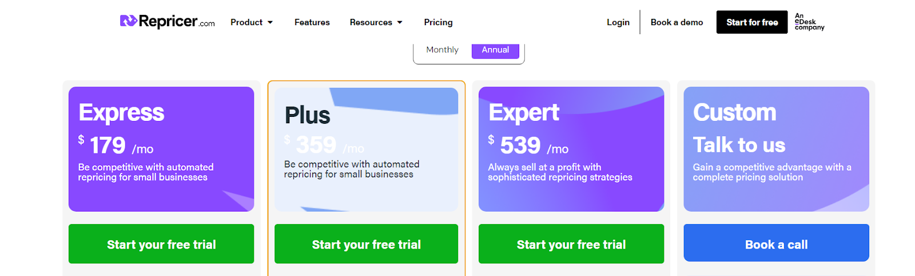Click the eDesk company badge

809,22
